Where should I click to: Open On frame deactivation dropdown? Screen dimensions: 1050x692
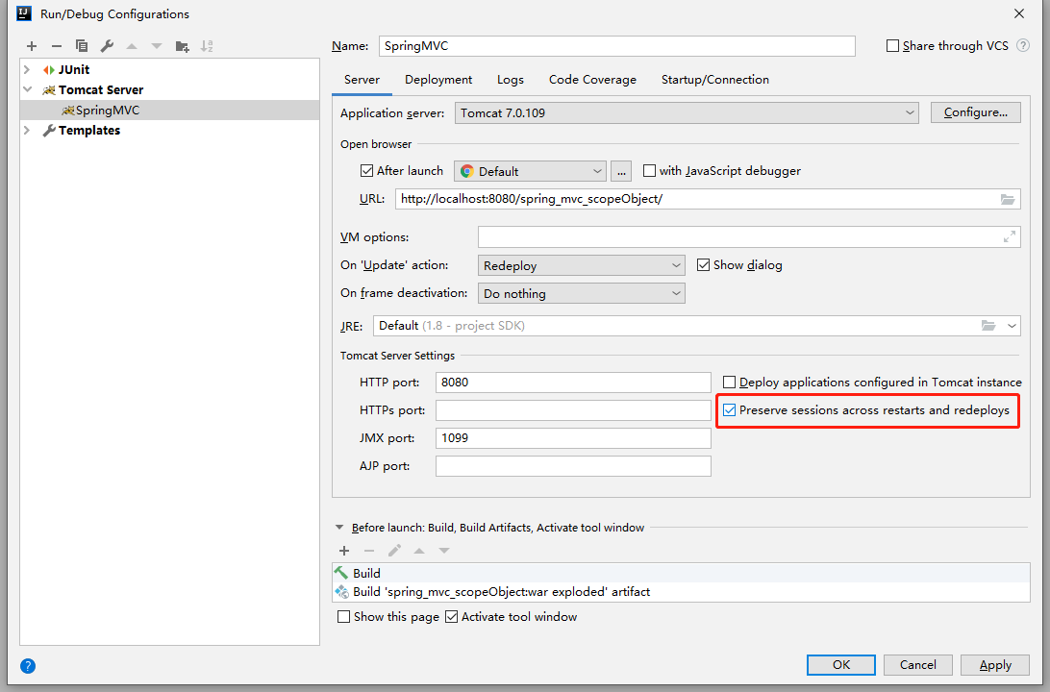pyautogui.click(x=581, y=294)
